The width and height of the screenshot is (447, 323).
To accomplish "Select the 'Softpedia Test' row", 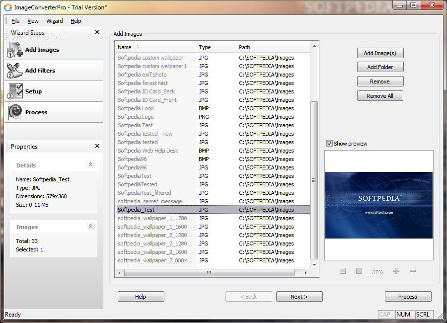I will pyautogui.click(x=213, y=125).
